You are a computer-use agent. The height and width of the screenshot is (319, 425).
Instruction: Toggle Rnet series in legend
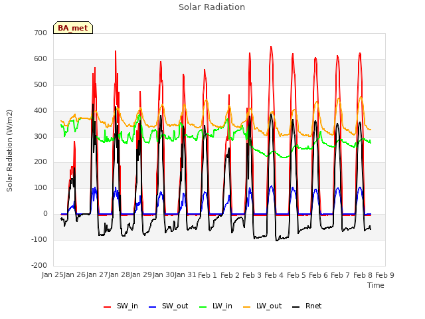307,306
